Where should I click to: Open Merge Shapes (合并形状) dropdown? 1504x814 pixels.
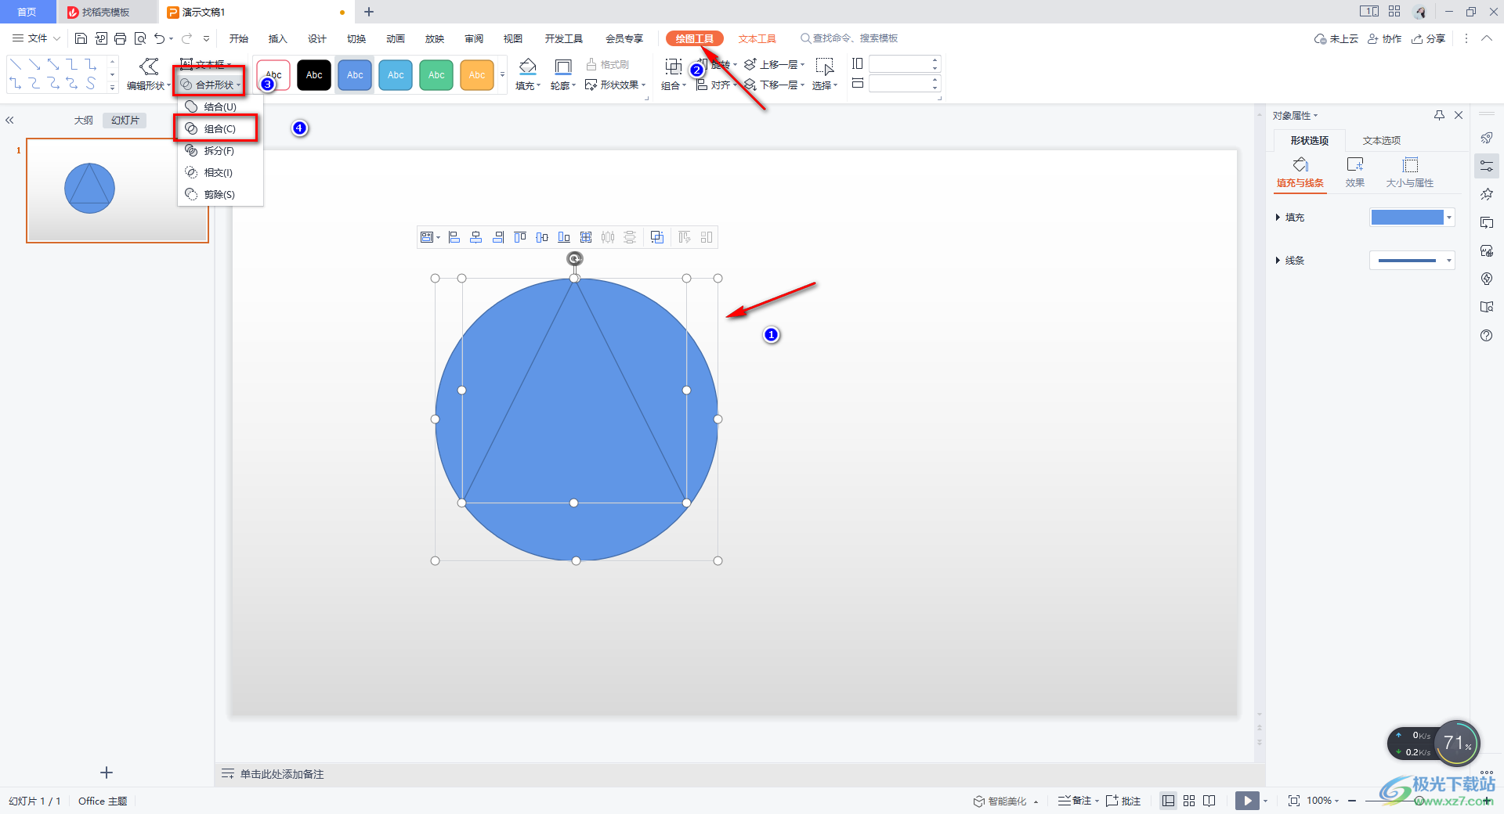(211, 85)
